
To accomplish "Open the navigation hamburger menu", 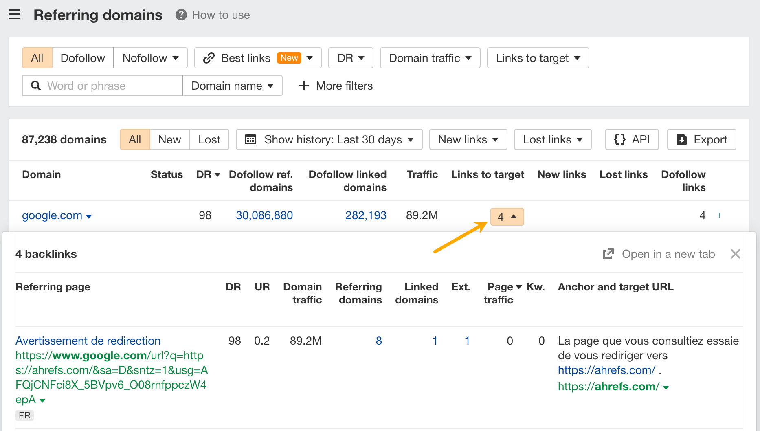I will tap(15, 15).
